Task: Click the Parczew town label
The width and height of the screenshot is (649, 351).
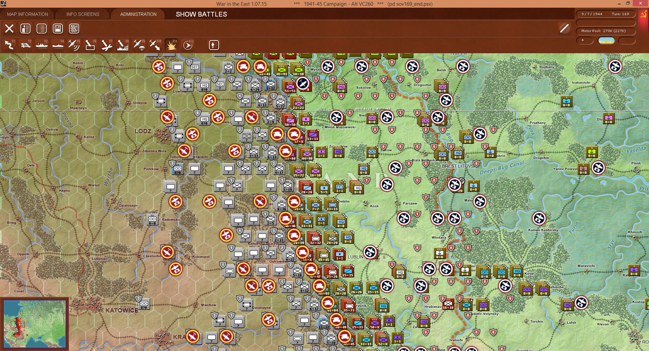Action: [410, 204]
